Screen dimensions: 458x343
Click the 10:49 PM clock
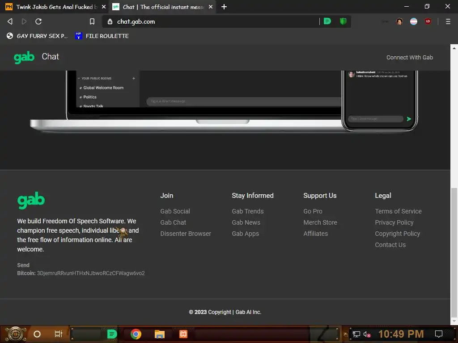click(x=401, y=334)
